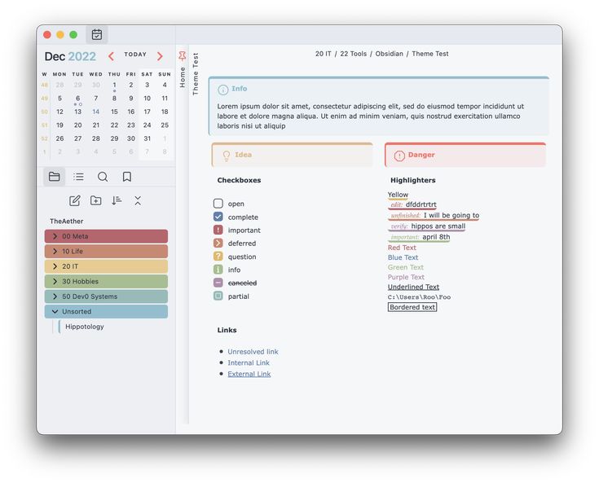Open the calendar view icon in title bar
The height and width of the screenshot is (483, 599).
click(x=97, y=34)
